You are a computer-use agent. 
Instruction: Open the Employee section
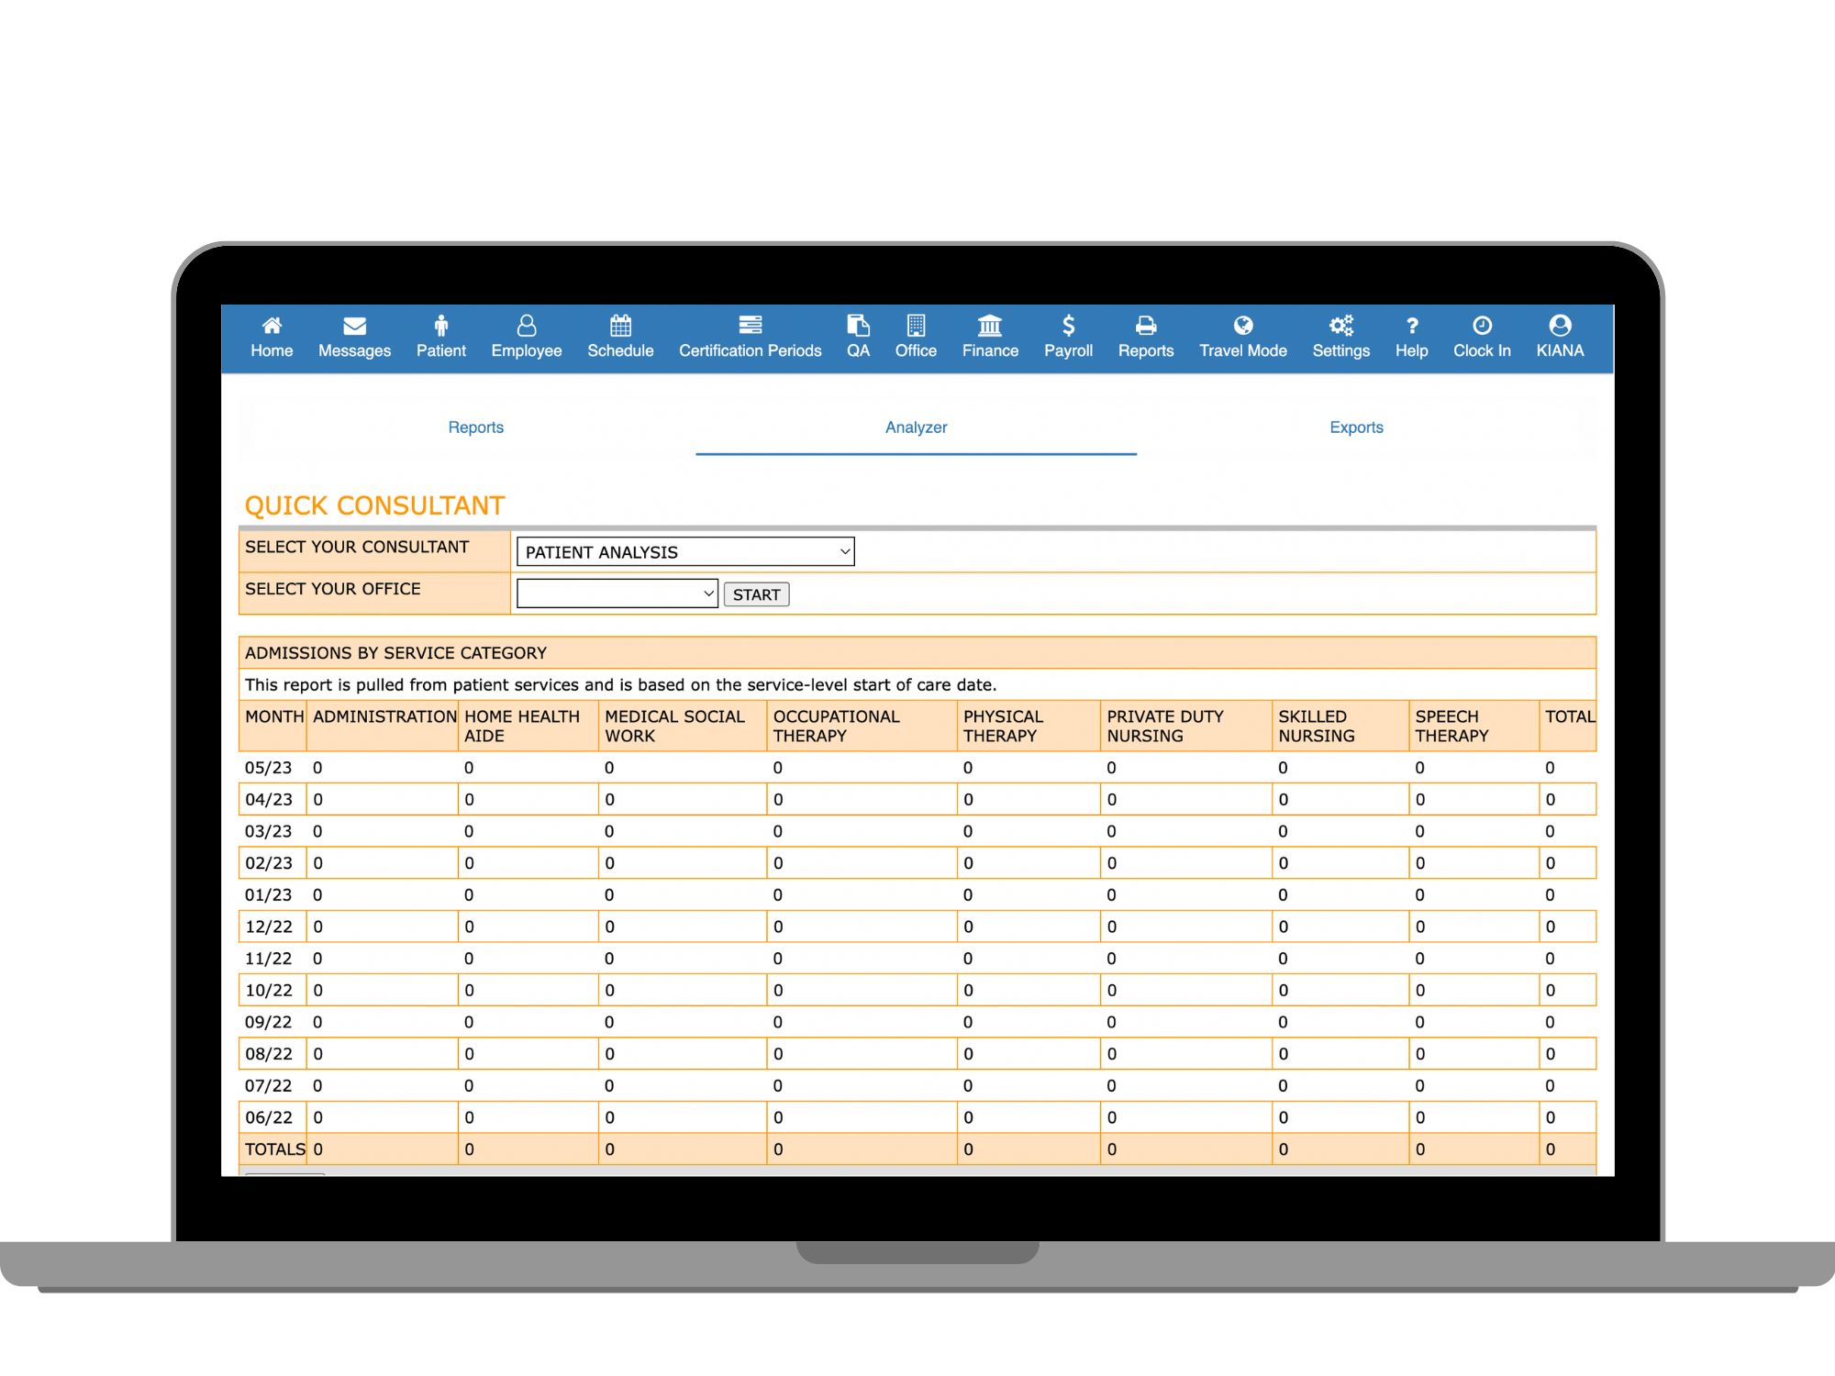tap(526, 338)
